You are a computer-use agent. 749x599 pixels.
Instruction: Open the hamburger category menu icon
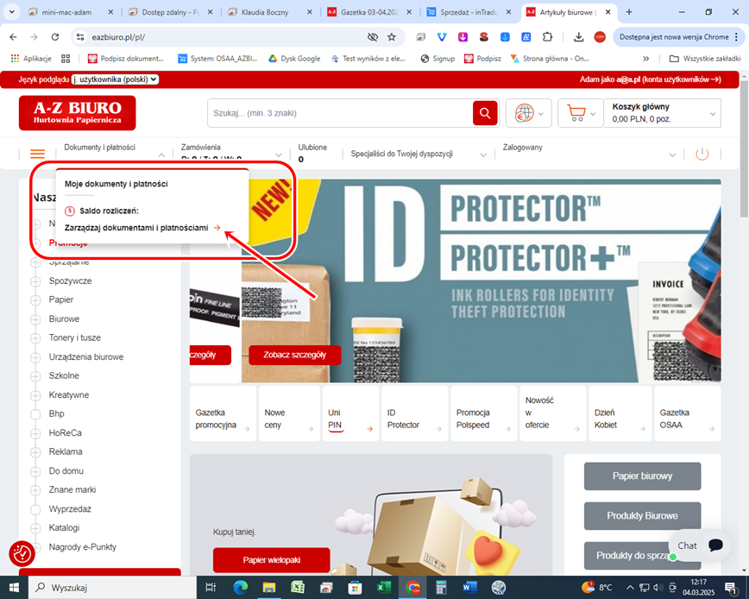coord(37,154)
